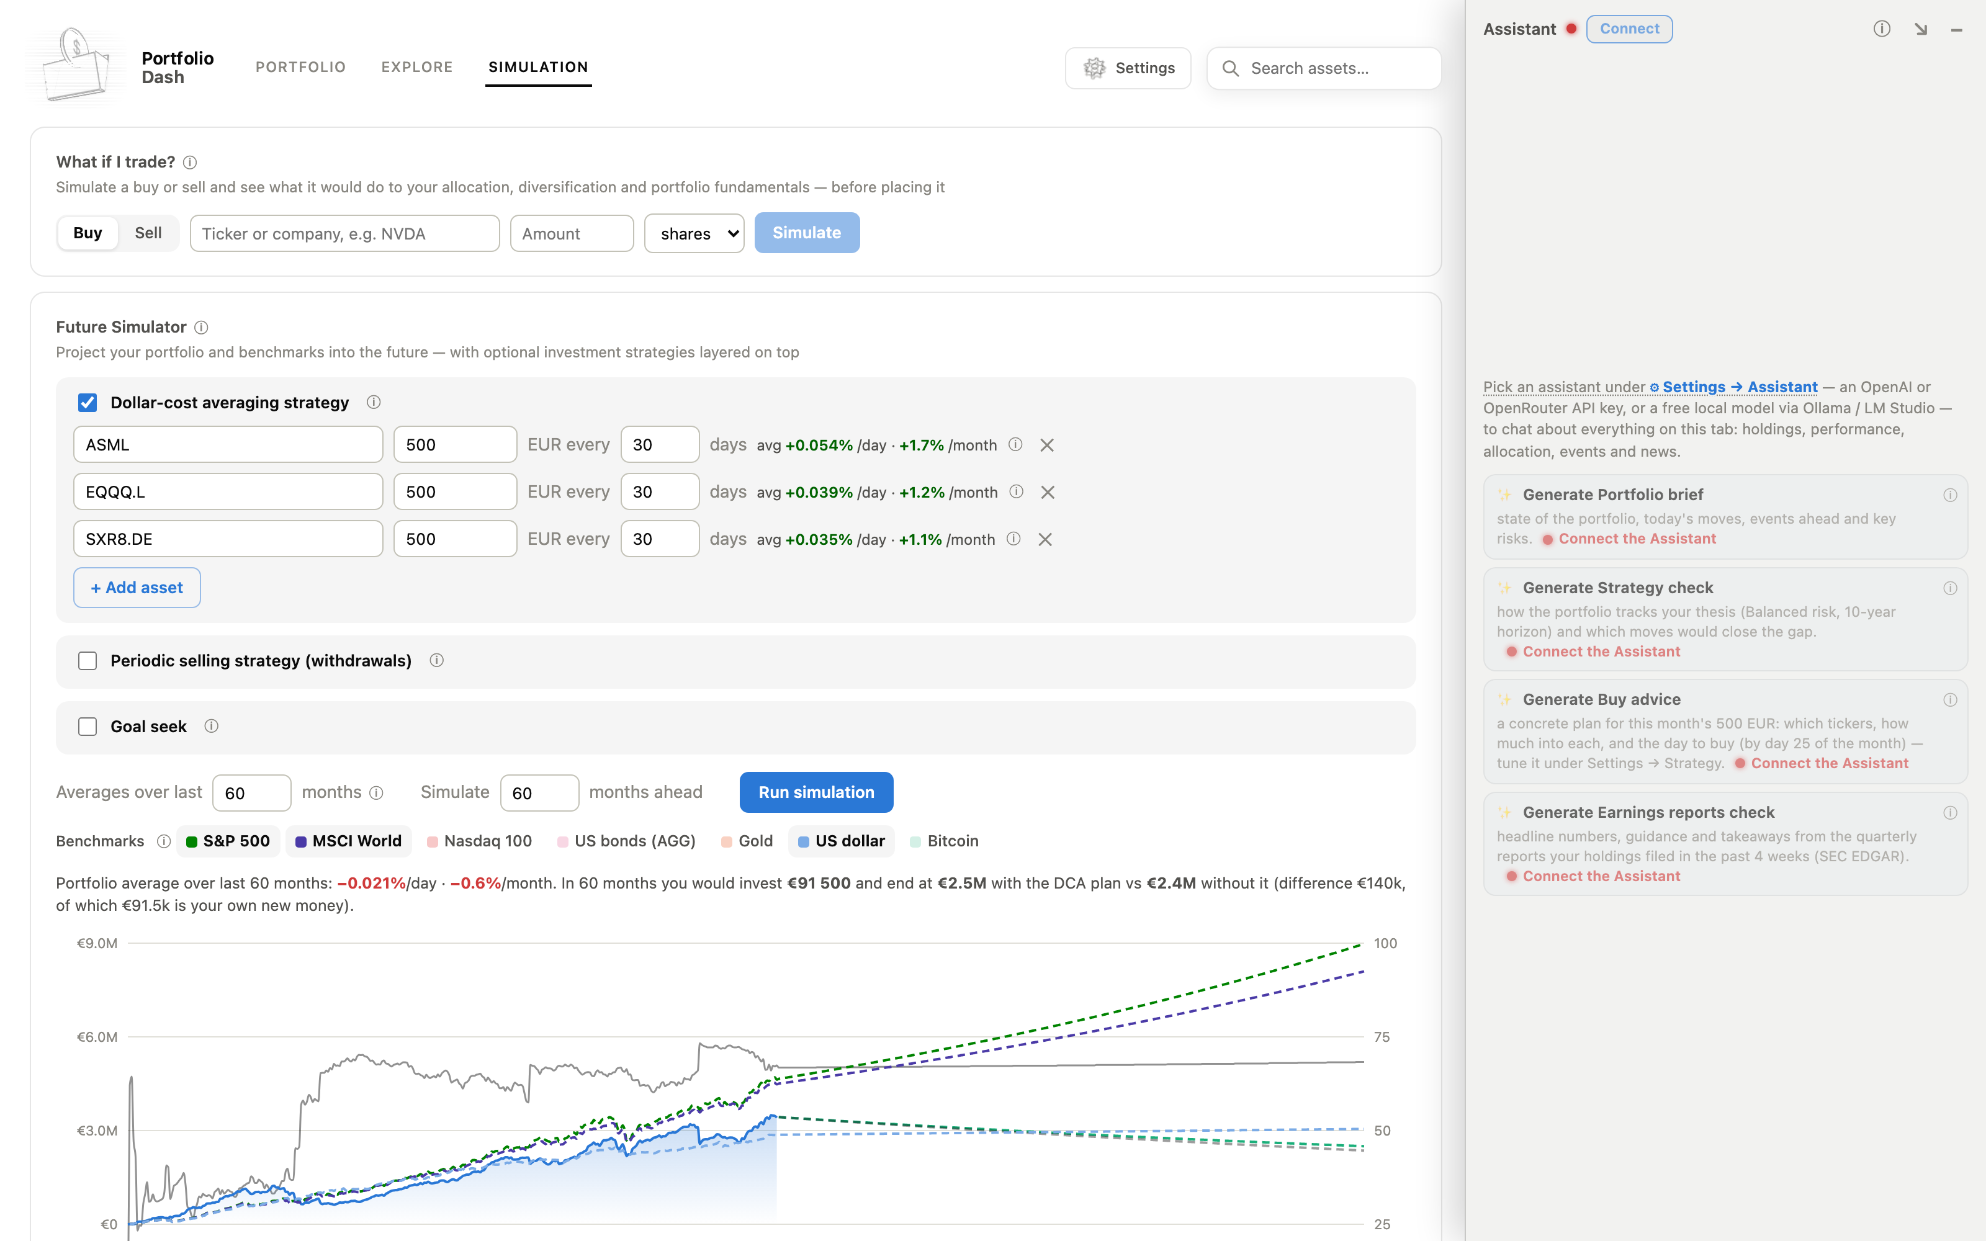Select the Sell toggle
Viewport: 1986px width, 1241px height.
pyautogui.click(x=148, y=233)
